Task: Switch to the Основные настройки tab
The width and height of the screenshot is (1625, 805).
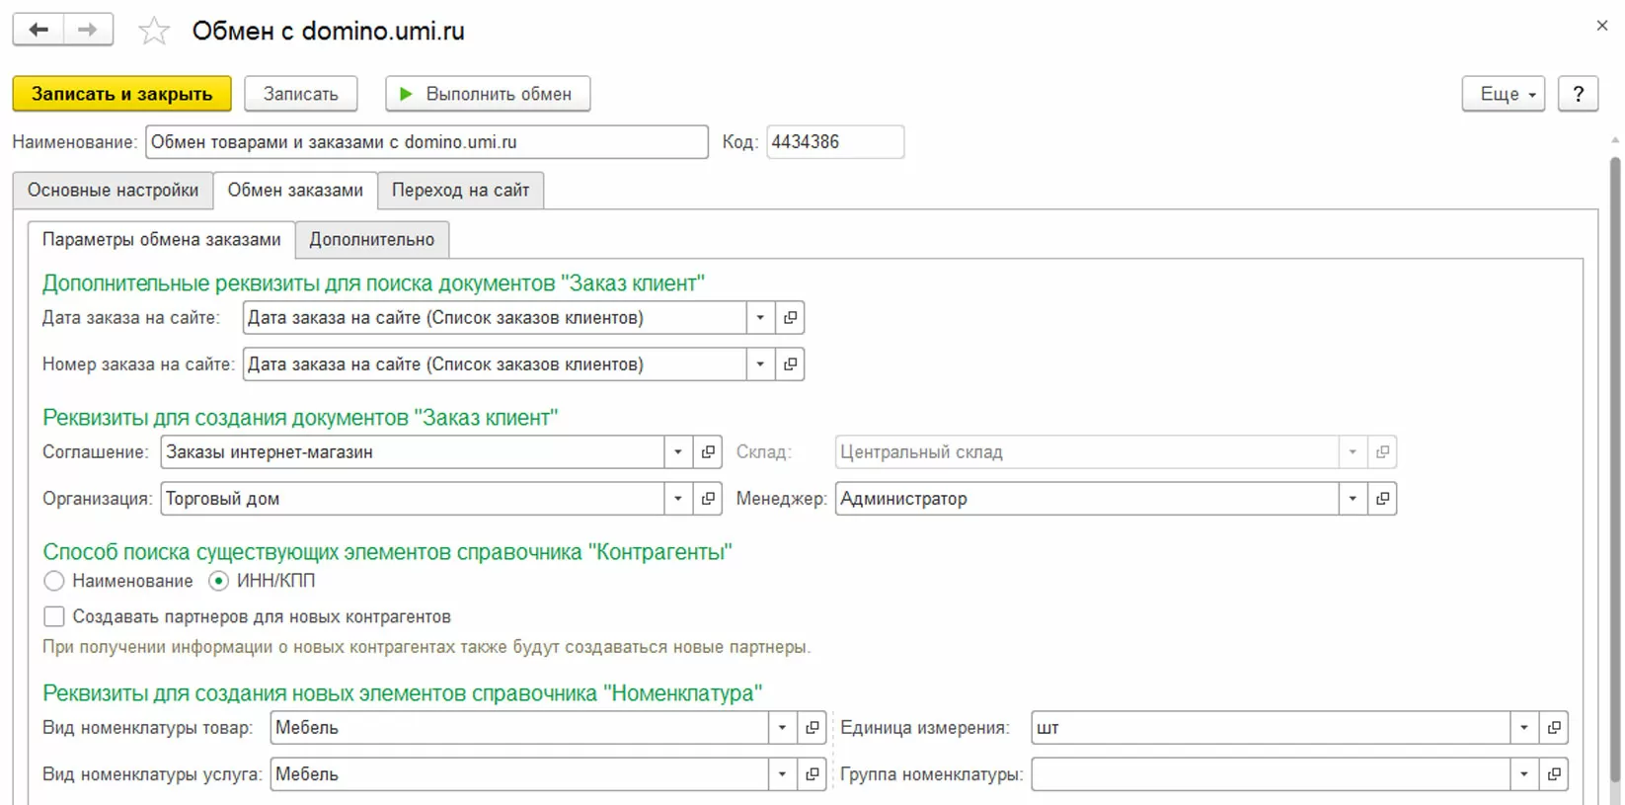Action: tap(113, 190)
